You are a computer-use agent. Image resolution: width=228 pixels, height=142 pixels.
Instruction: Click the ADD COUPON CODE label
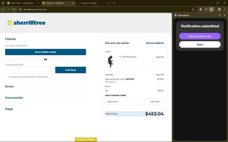click(115, 95)
